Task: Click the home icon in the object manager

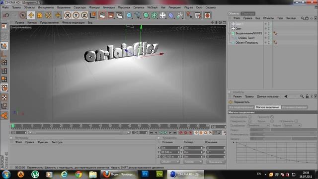Action: click(x=307, y=18)
